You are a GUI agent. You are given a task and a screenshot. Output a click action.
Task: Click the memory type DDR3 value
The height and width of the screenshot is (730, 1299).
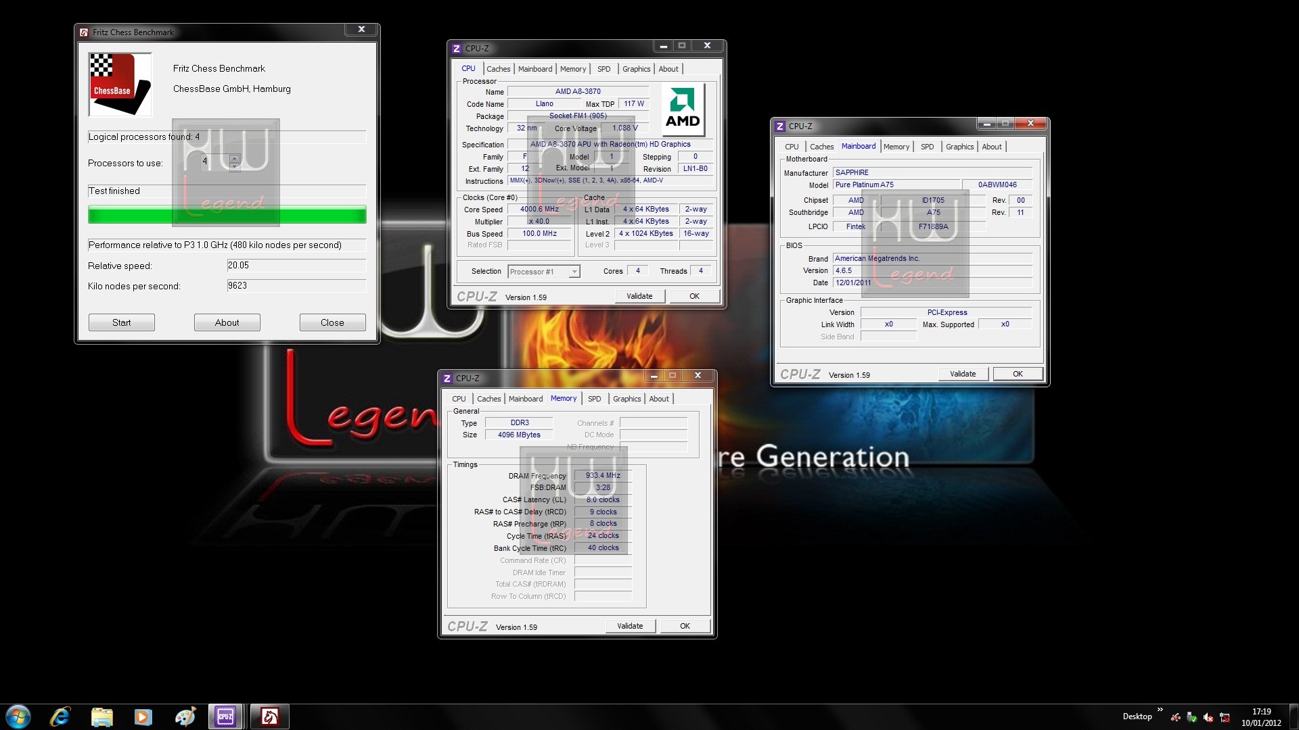pos(519,423)
